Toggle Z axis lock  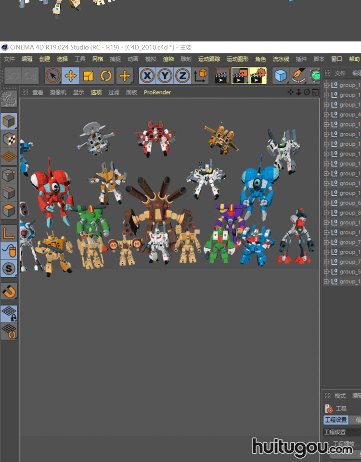pyautogui.click(x=182, y=76)
